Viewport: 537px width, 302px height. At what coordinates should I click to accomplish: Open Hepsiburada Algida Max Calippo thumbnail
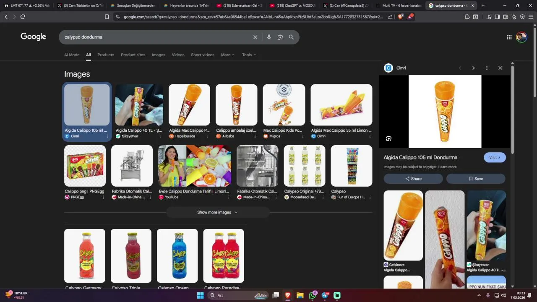(x=189, y=105)
